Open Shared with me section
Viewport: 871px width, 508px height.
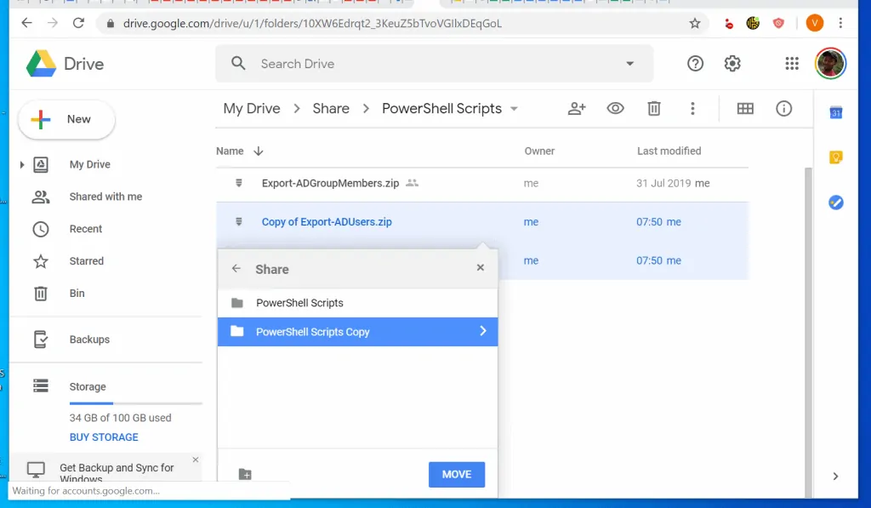click(105, 197)
